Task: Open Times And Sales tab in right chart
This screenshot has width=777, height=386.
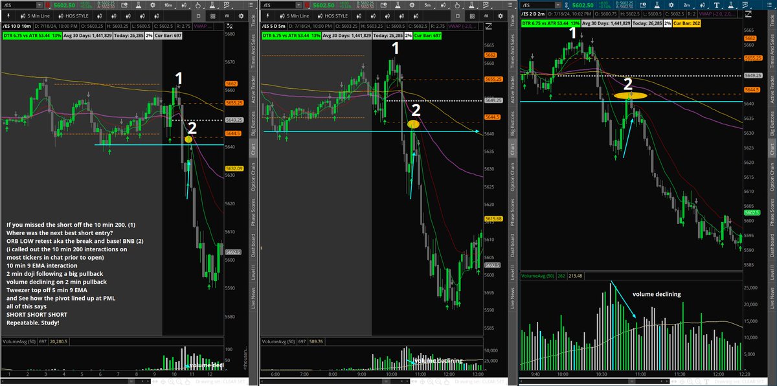Action: tap(771, 51)
